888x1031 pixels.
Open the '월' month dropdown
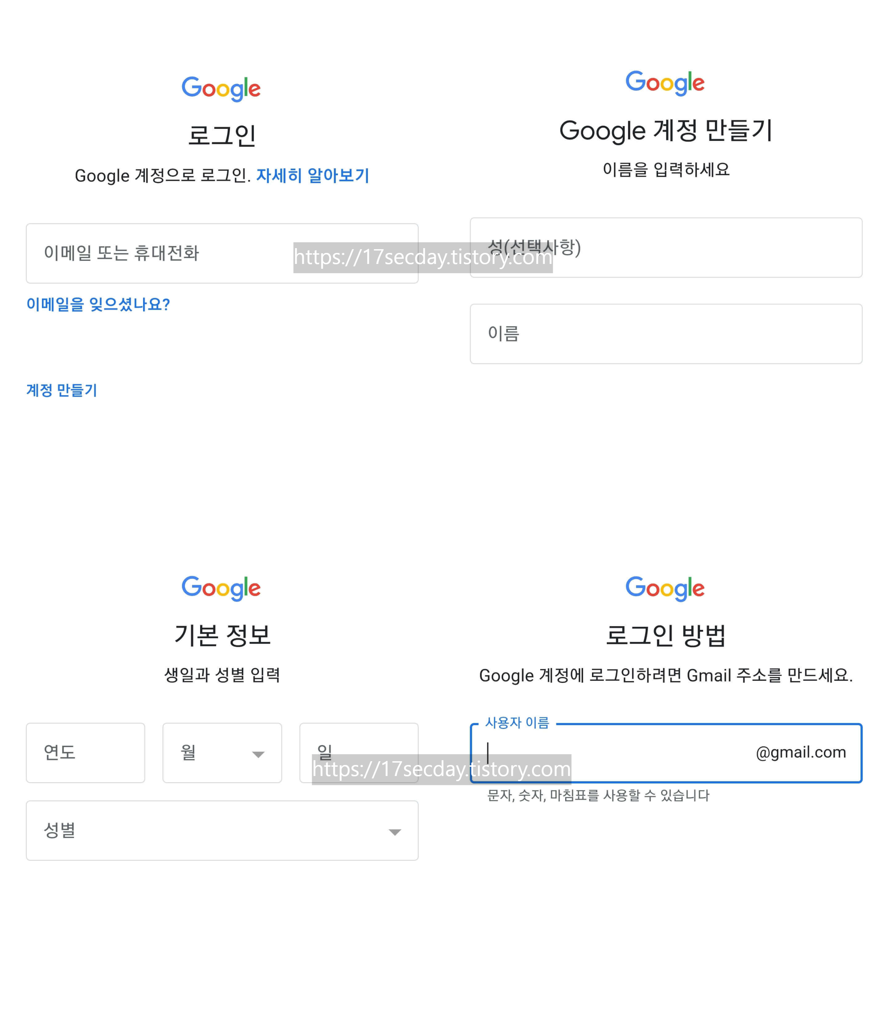(x=222, y=753)
